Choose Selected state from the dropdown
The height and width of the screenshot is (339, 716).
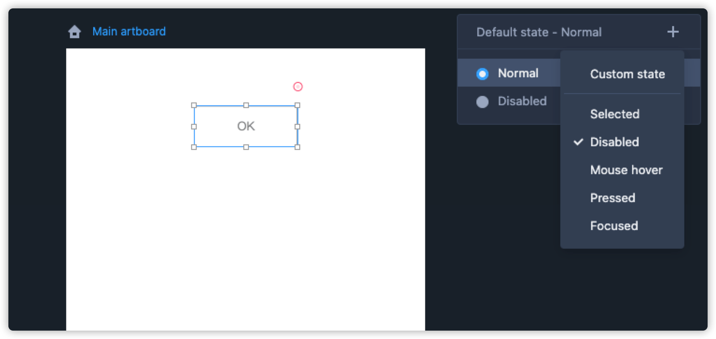pyautogui.click(x=614, y=114)
